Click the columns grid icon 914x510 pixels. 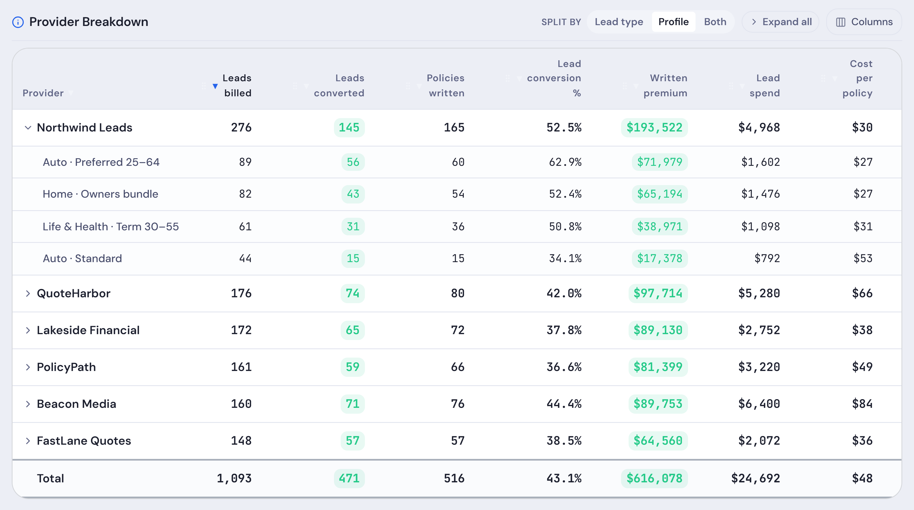(841, 22)
